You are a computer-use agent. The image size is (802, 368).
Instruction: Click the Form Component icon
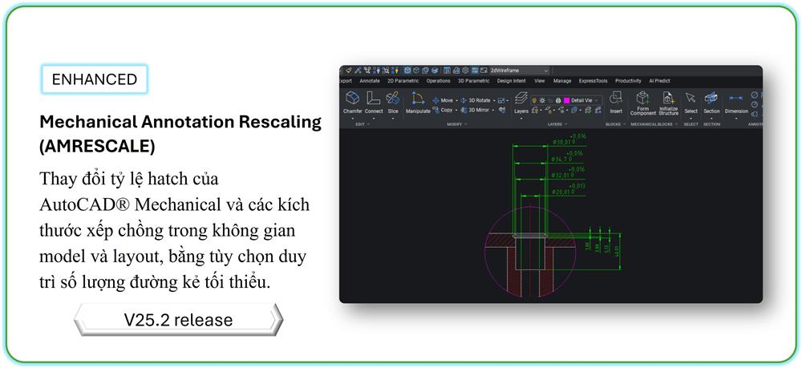tap(643, 97)
